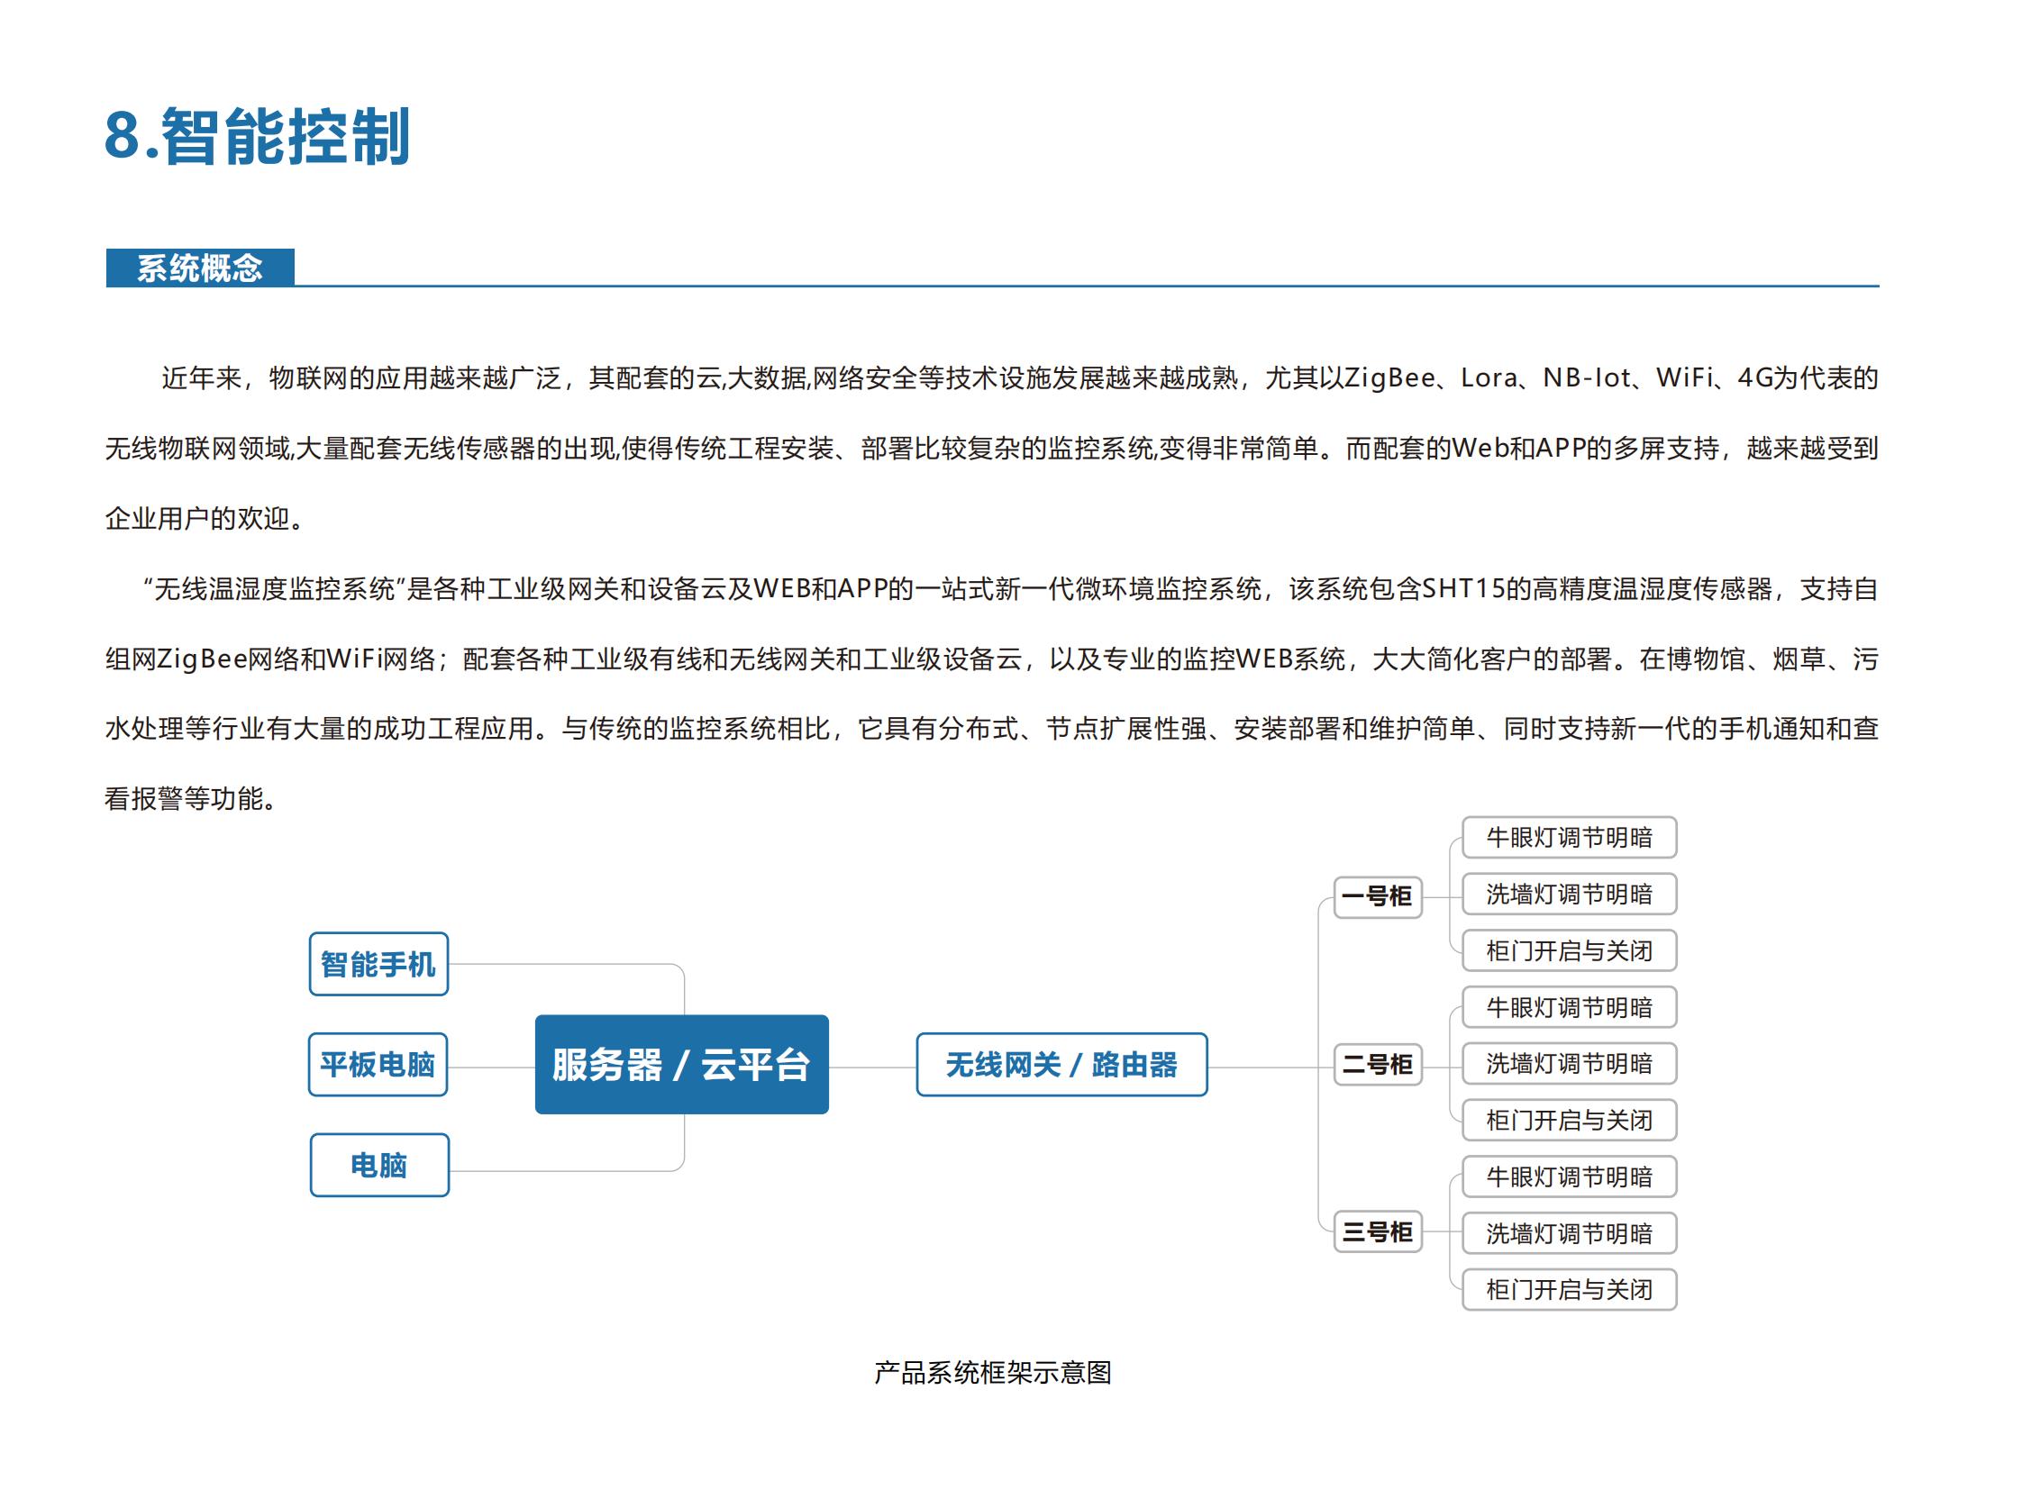Screen dimensions: 2022x1490
Task: Select the "一号柜" node
Action: 1378,896
